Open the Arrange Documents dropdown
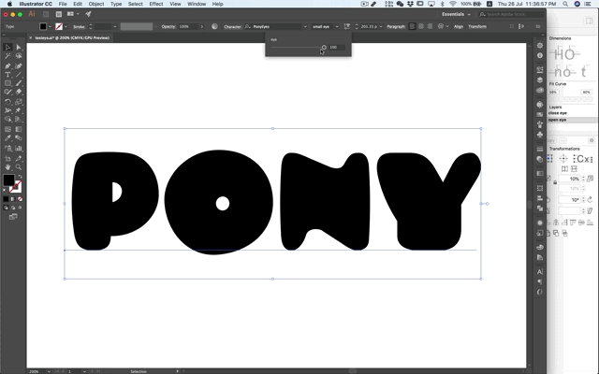The height and width of the screenshot is (374, 599). [73, 14]
